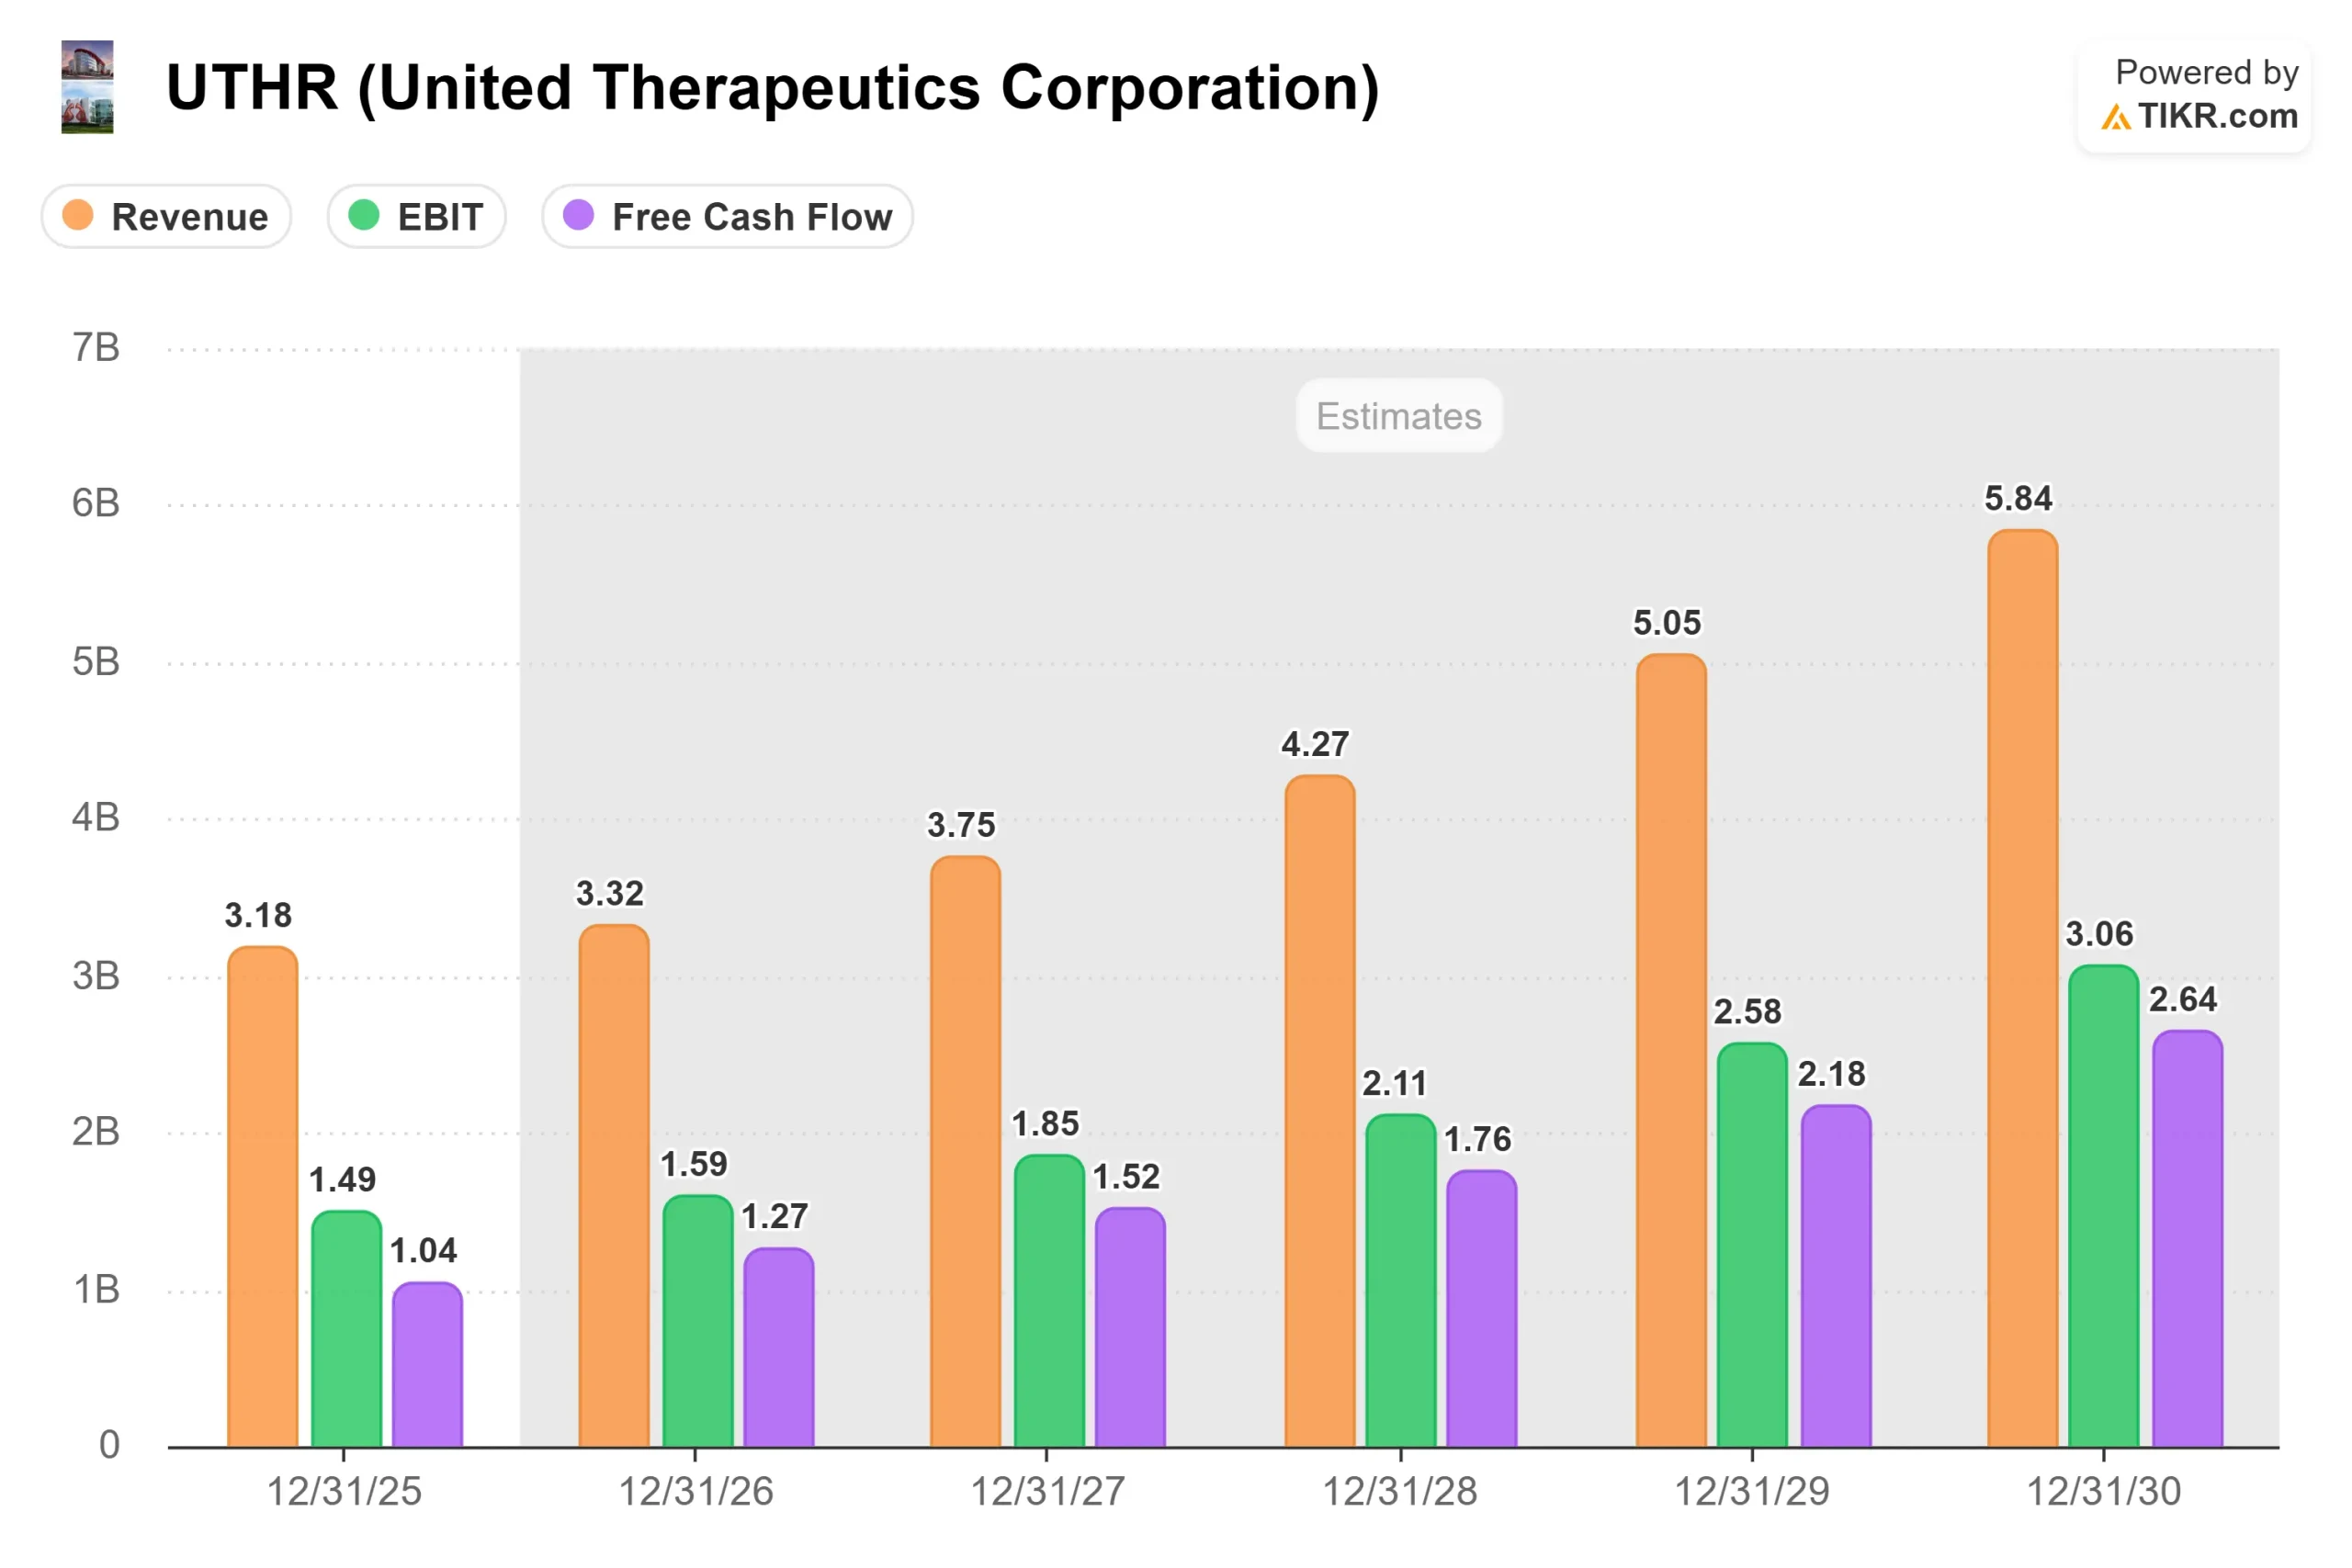Click the 3.06 EBIT bar for 12/31/30
The width and height of the screenshot is (2352, 1568).
coord(2103,1206)
